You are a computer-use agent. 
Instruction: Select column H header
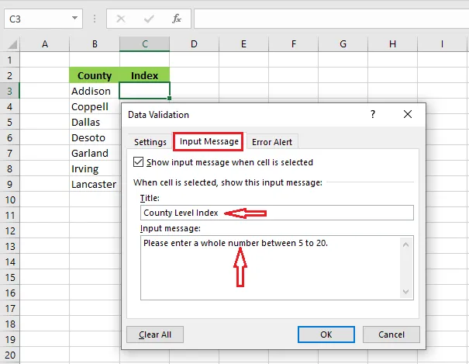(x=393, y=44)
